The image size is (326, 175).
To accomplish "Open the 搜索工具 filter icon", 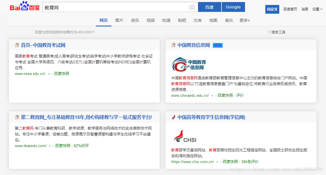I will pos(269,32).
